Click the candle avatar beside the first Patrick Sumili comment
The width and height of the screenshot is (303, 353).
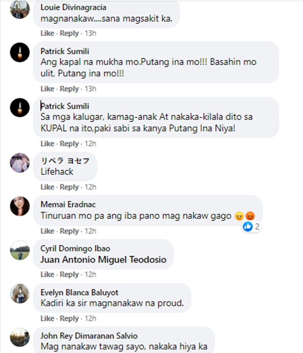(20, 52)
